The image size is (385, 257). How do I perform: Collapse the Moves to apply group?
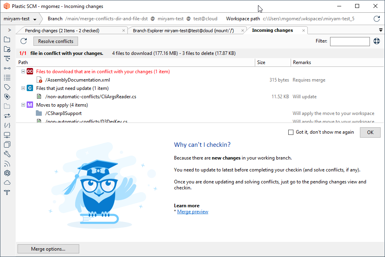coord(23,104)
